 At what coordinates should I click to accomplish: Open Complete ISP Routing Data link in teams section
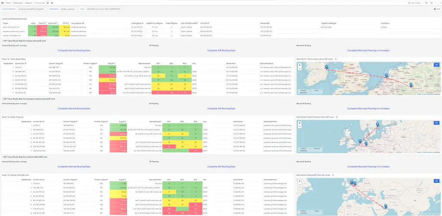[x=221, y=51]
